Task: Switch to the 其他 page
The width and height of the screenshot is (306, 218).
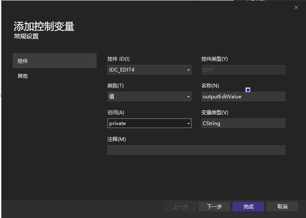Action: pyautogui.click(x=23, y=76)
